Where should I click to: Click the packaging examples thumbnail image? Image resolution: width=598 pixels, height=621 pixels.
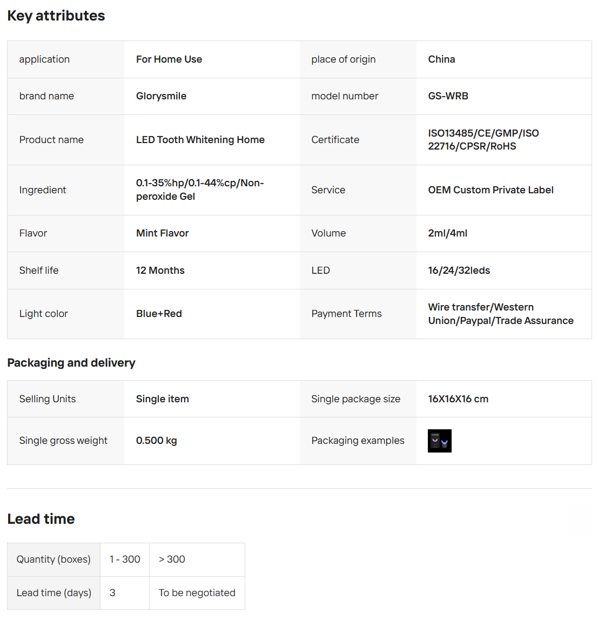pyautogui.click(x=439, y=441)
